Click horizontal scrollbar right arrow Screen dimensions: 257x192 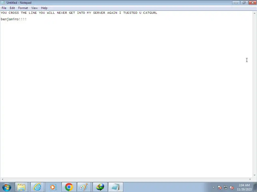[x=250, y=179]
